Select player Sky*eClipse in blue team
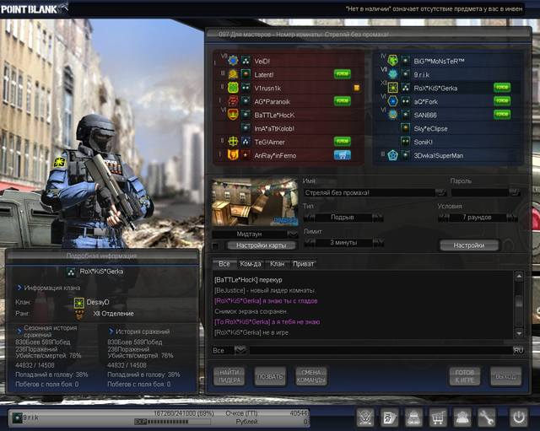This screenshot has width=540, height=431. (x=448, y=128)
